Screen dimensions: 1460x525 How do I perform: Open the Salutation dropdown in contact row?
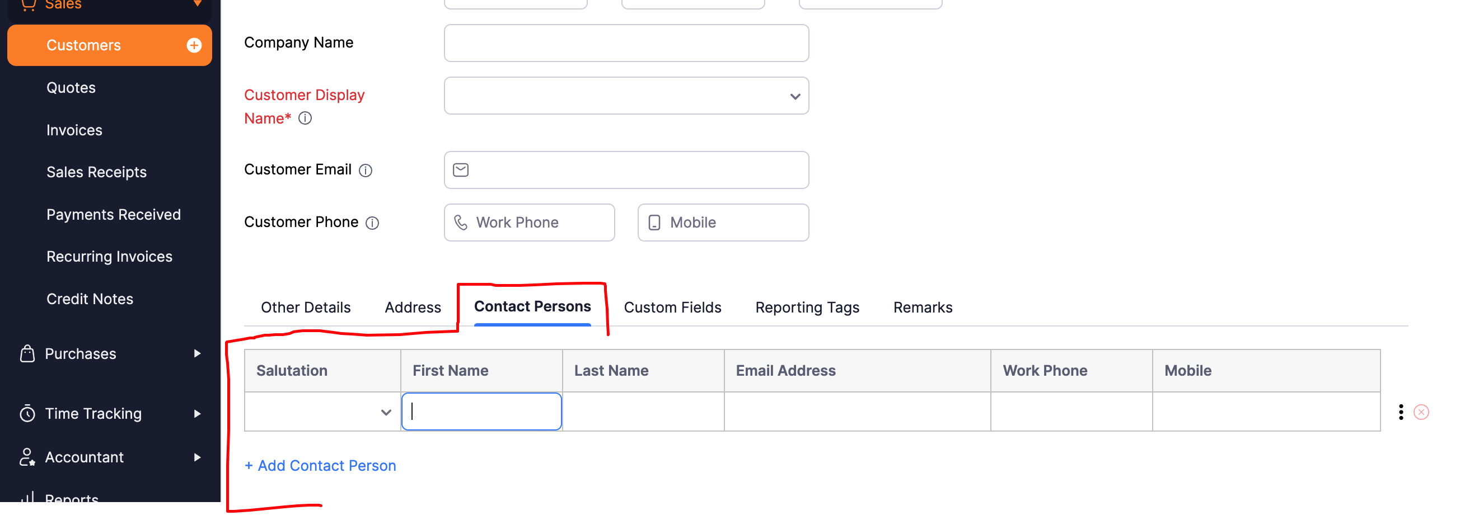point(322,412)
